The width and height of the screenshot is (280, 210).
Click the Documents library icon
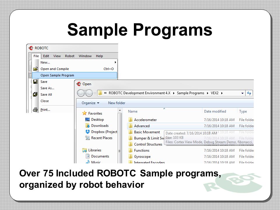87,156
